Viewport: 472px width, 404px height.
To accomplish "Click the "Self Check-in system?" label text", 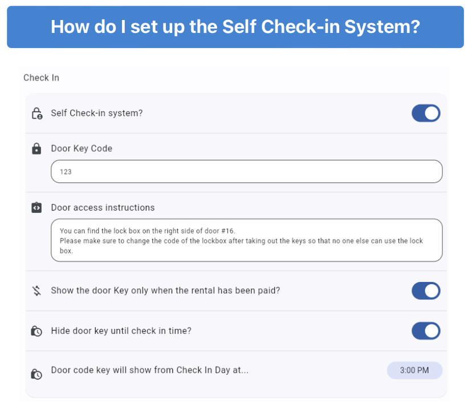I will (97, 113).
